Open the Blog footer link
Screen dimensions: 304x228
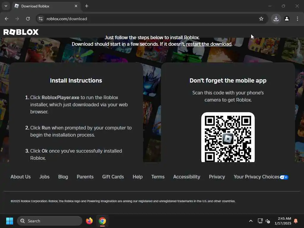[x=63, y=177]
